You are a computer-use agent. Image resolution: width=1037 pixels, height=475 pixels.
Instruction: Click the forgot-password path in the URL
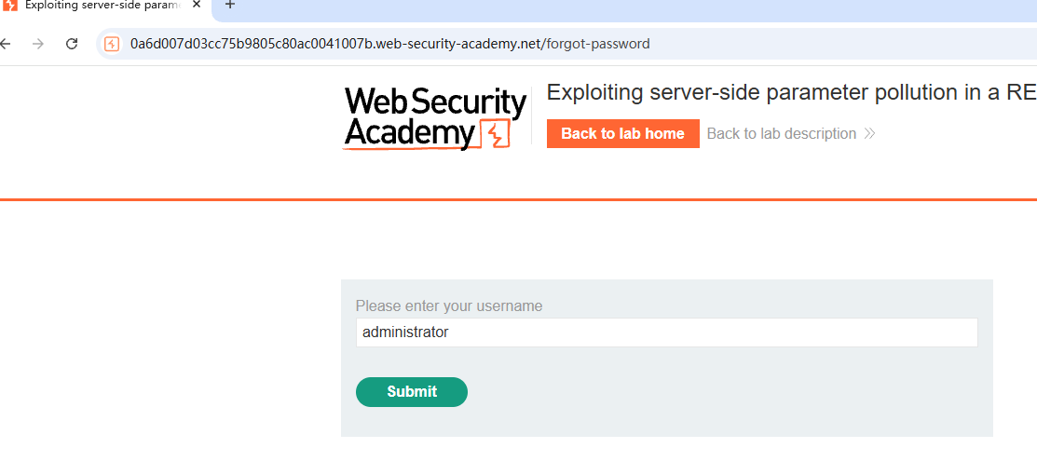click(x=596, y=45)
